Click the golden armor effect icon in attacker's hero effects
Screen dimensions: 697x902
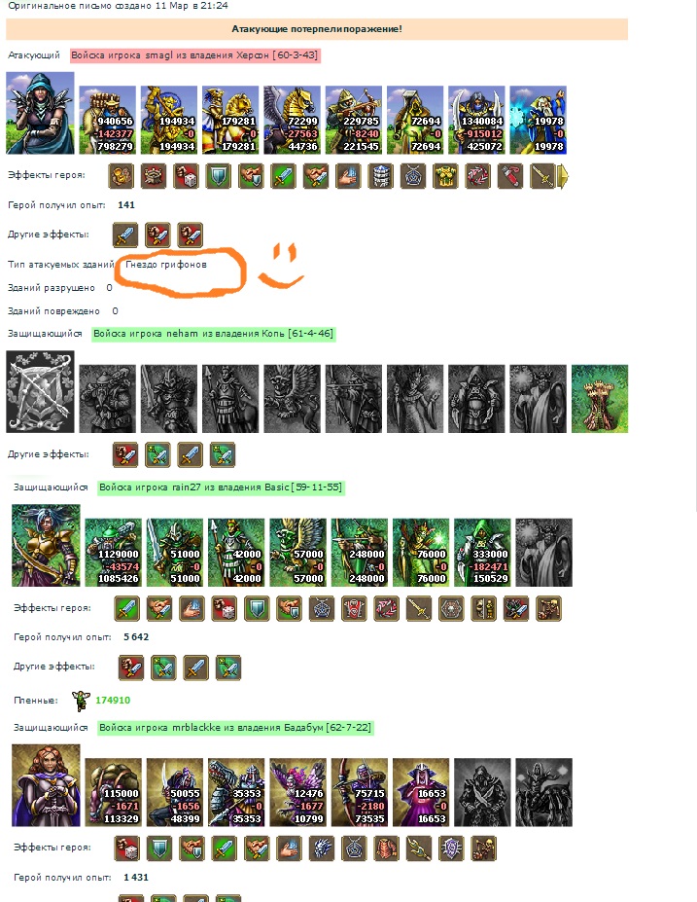(x=445, y=176)
